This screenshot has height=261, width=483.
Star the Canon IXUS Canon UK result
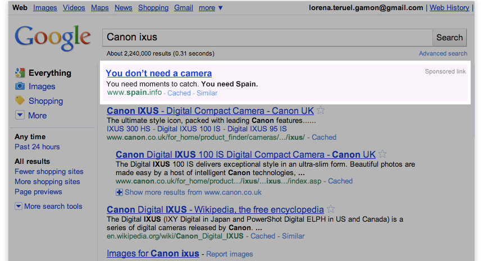click(321, 110)
